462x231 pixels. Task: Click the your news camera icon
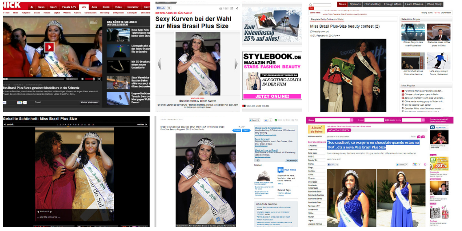[x=280, y=170]
